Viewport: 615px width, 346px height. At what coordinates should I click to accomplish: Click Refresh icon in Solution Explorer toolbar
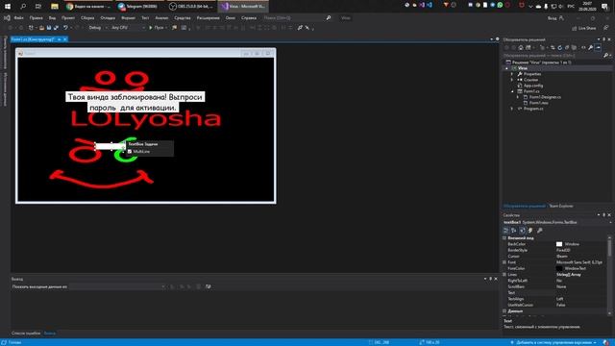click(x=559, y=47)
